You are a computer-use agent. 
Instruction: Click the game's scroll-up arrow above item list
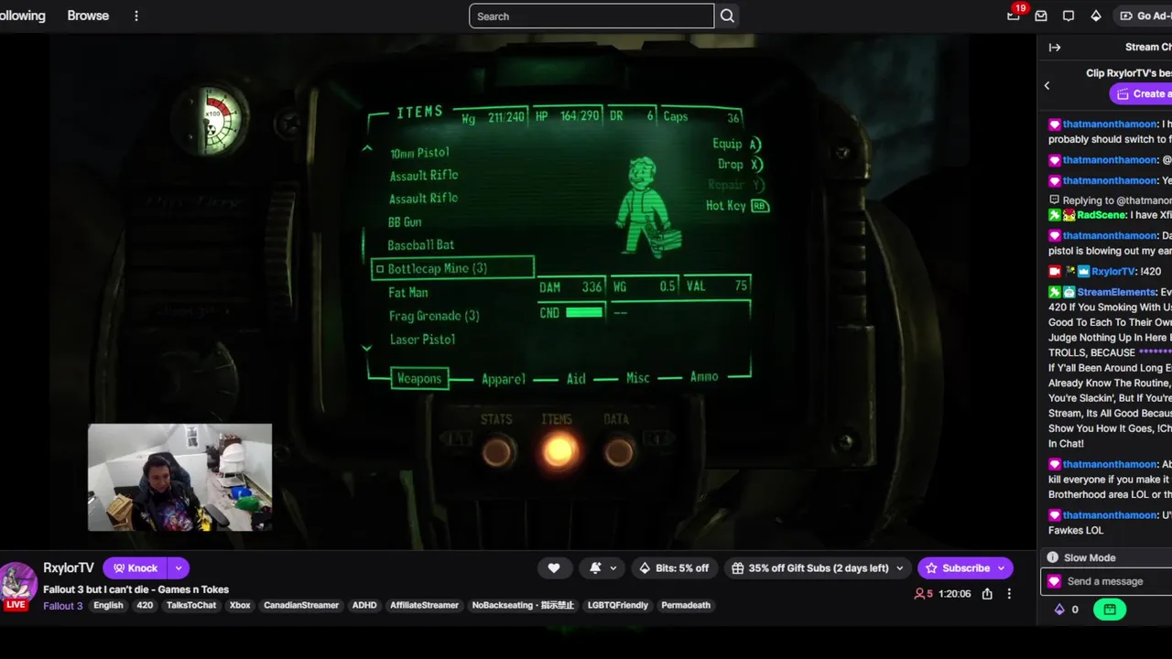(x=367, y=148)
